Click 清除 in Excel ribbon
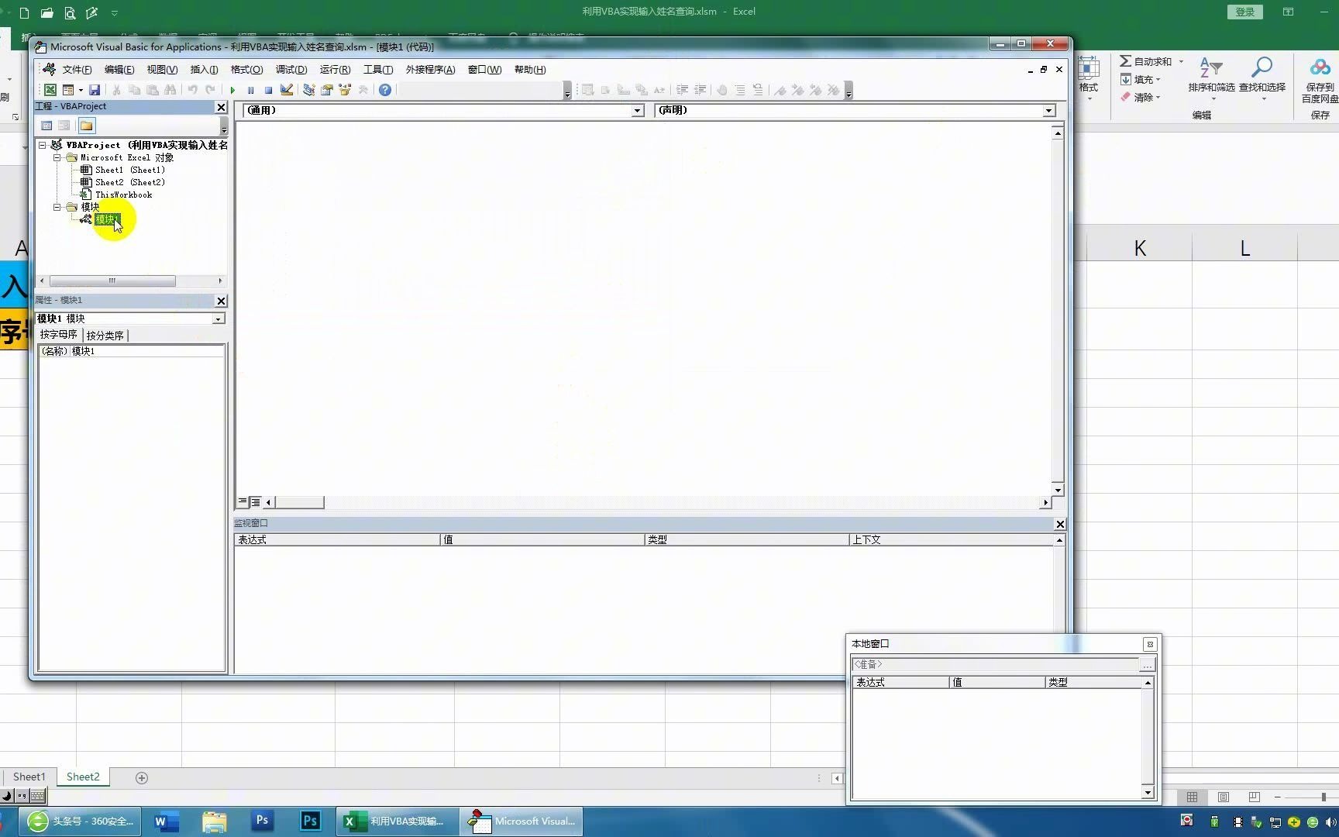 pos(1141,98)
